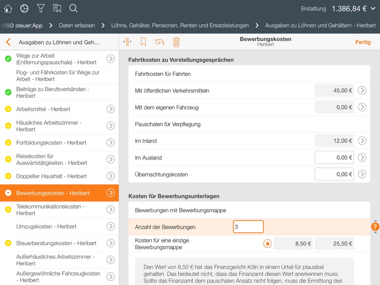Open Doppelter Haushalt - Heribert arrow
Image resolution: width=380 pixels, height=285 pixels.
(x=111, y=176)
